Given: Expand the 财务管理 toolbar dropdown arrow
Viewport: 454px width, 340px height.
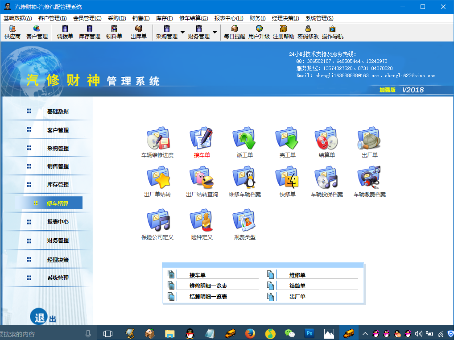Looking at the screenshot, I should [x=215, y=32].
